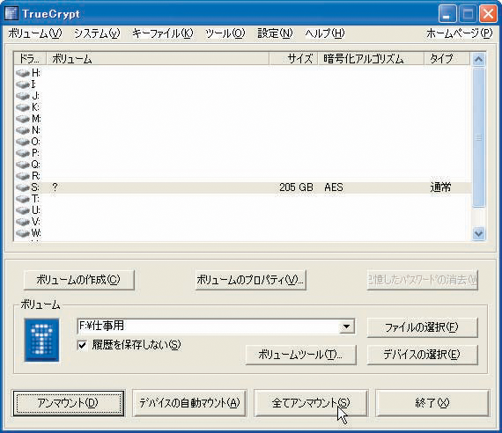
Task: Select the 205 GB size cell
Action: (296, 187)
